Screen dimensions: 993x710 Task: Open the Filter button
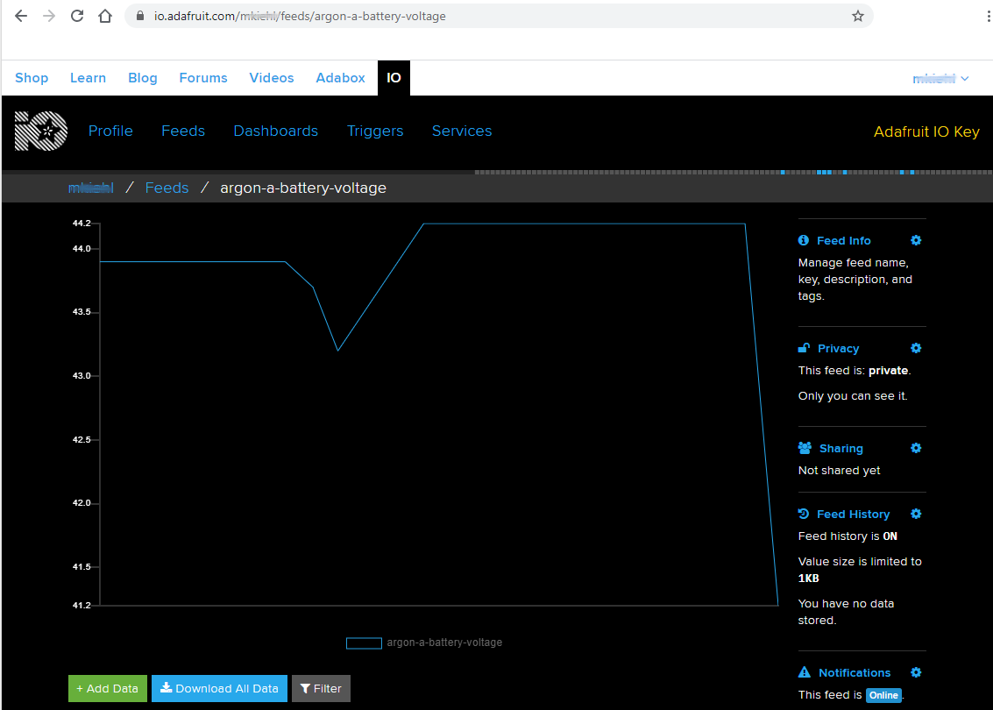[x=321, y=688]
